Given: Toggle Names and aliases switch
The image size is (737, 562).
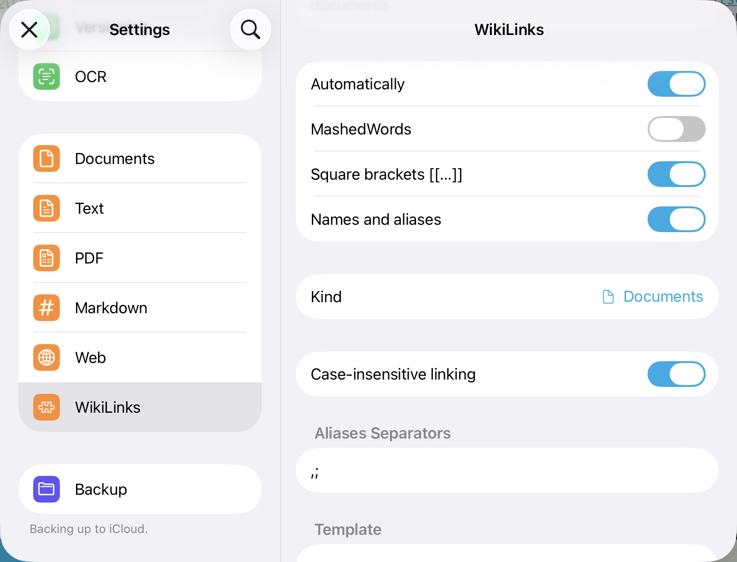Looking at the screenshot, I should [676, 219].
